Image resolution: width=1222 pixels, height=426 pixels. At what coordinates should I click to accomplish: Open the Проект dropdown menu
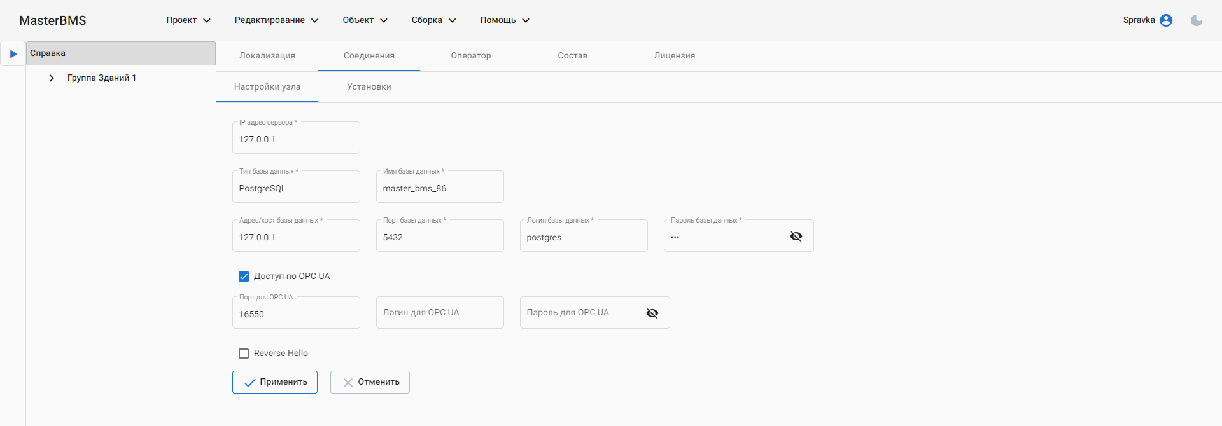coord(188,20)
